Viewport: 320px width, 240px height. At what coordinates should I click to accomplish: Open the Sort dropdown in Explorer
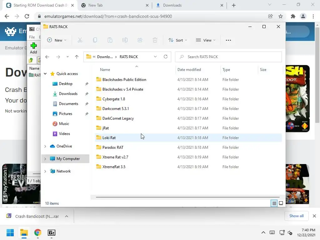pyautogui.click(x=177, y=40)
